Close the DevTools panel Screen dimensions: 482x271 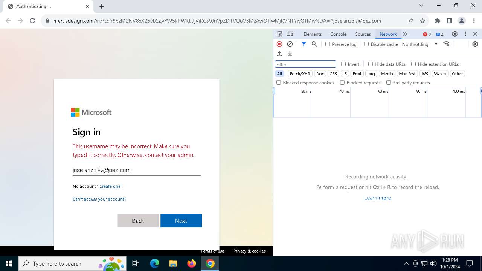click(x=475, y=34)
